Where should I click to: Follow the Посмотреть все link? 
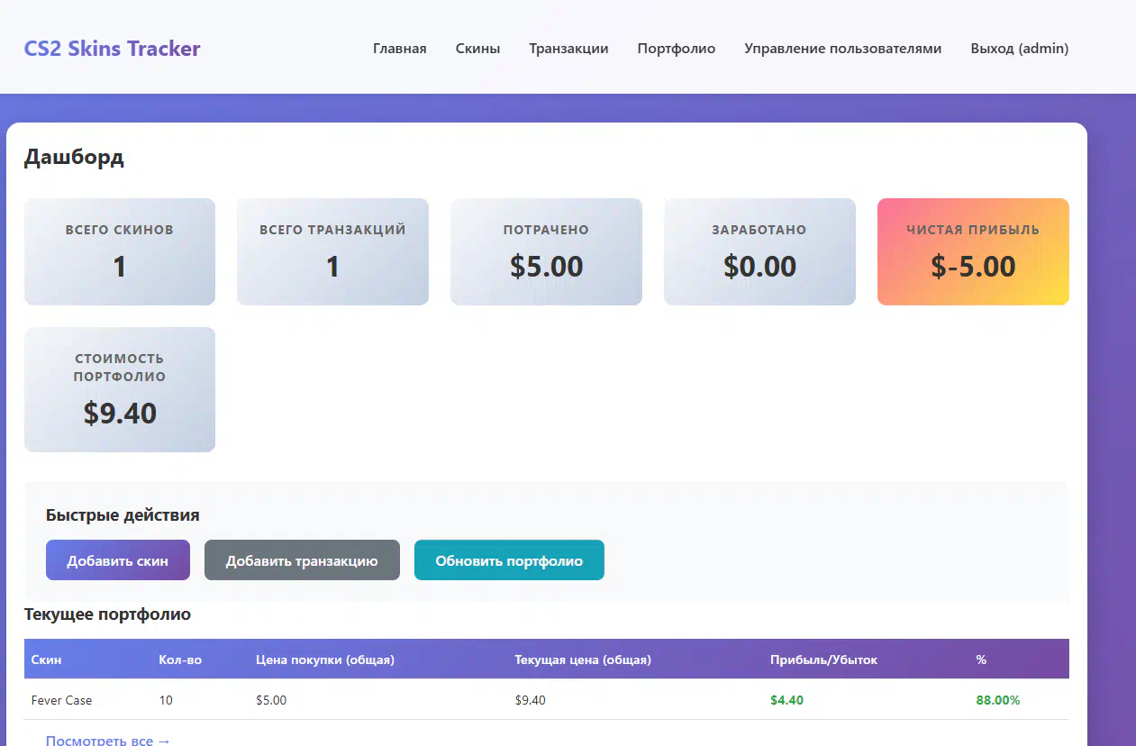[107, 740]
